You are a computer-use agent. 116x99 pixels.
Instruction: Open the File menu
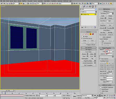[x=2, y=1]
